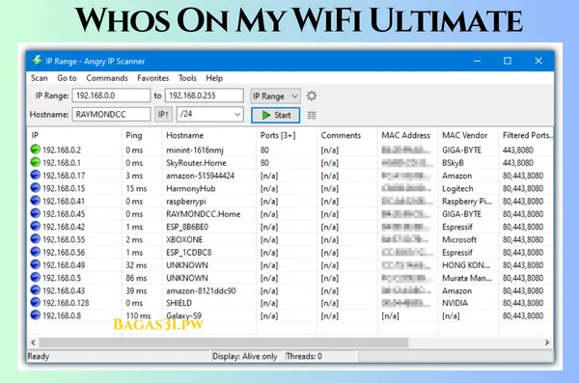Select hostname XBOXONE

[184, 239]
